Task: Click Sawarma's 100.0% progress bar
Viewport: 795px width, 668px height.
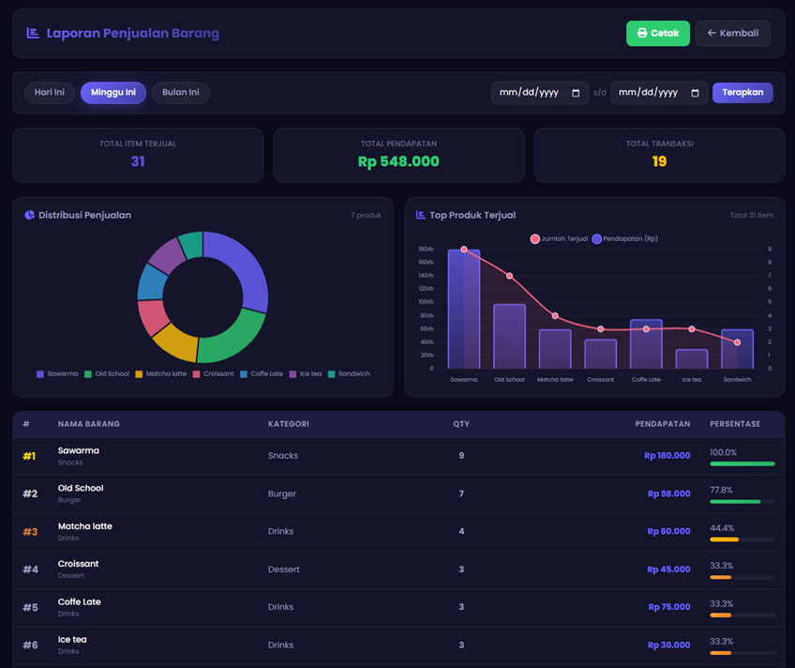Action: 742,463
